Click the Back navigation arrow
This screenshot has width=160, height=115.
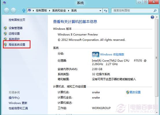[x=7, y=10]
